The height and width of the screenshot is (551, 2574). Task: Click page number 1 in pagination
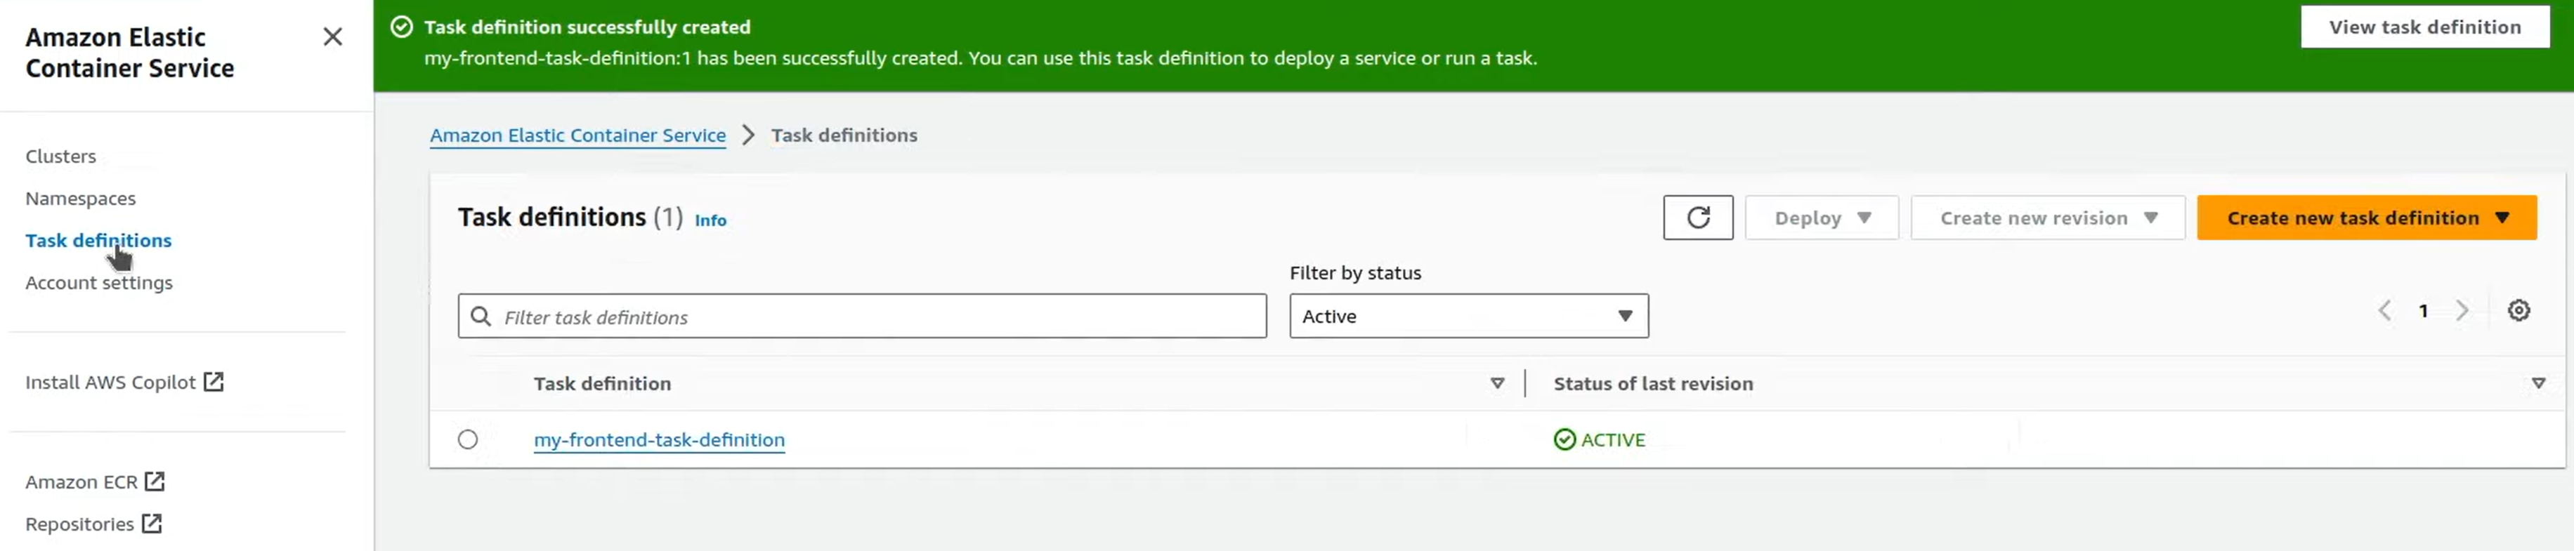pos(2423,310)
